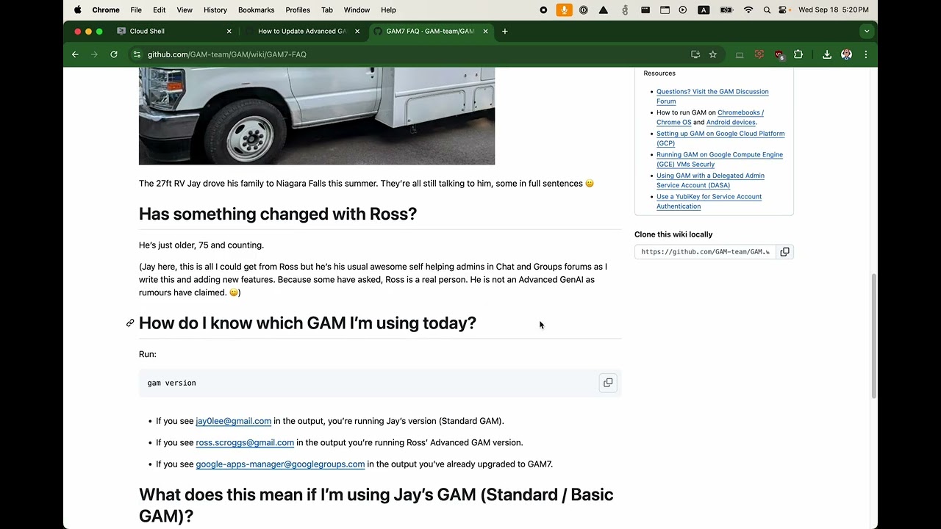941x529 pixels.
Task: Bookmark this page with the star
Action: [713, 54]
